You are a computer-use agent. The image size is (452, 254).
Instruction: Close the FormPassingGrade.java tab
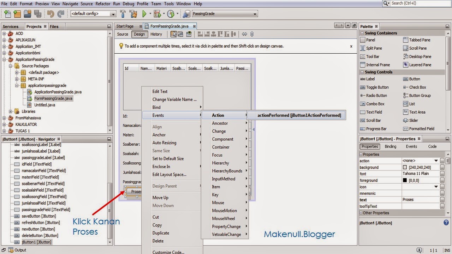pos(194,26)
